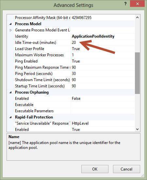Collapse the Process Model section
147x180 pixels.
[10, 24]
